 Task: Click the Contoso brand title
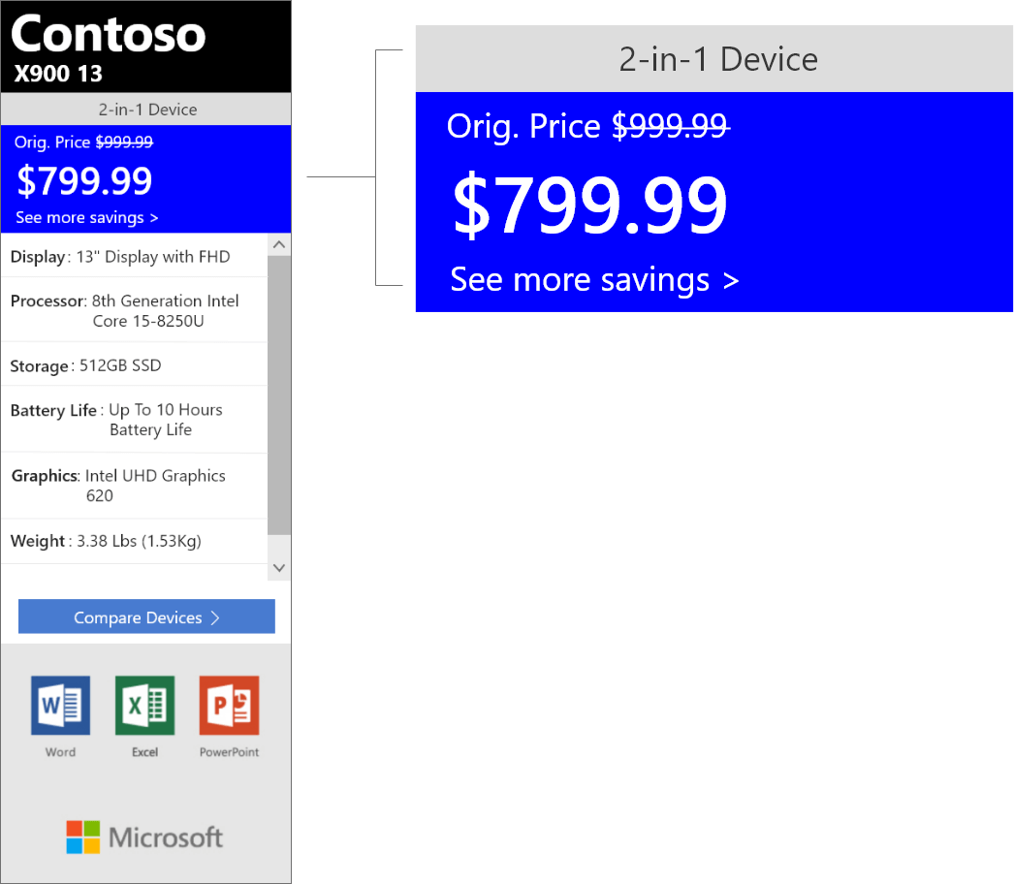108,35
